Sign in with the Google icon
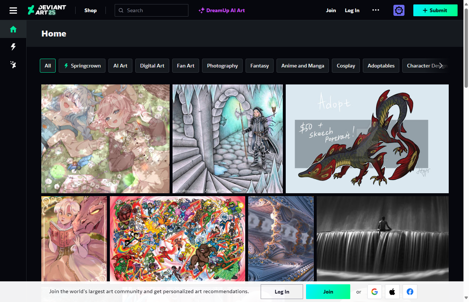Viewport: 469px width, 302px height. pyautogui.click(x=374, y=292)
